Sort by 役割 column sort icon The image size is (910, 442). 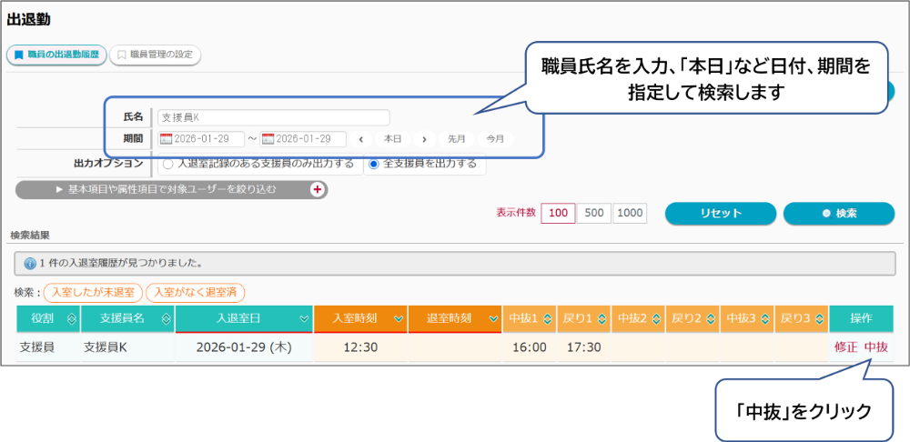(x=70, y=319)
